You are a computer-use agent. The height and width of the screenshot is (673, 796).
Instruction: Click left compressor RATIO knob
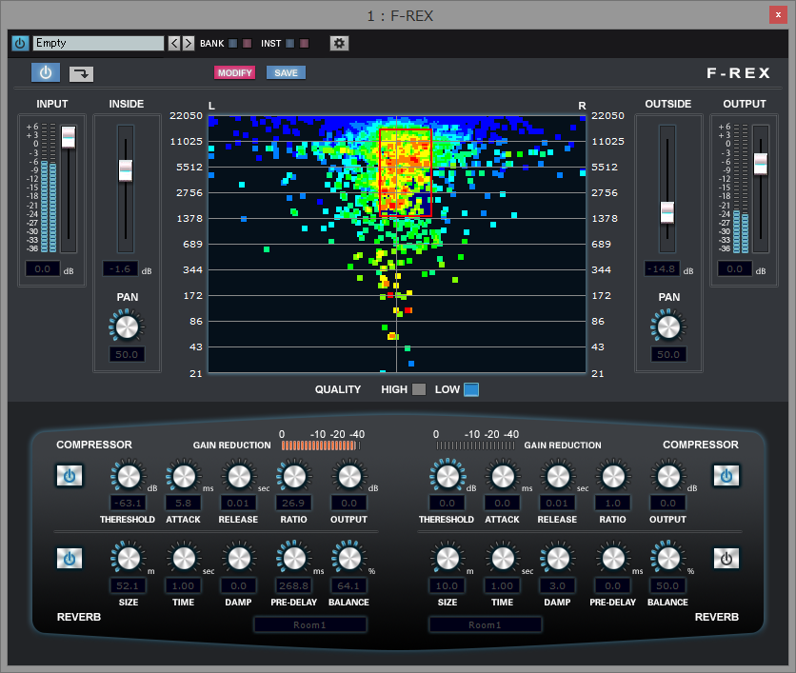pyautogui.click(x=294, y=476)
